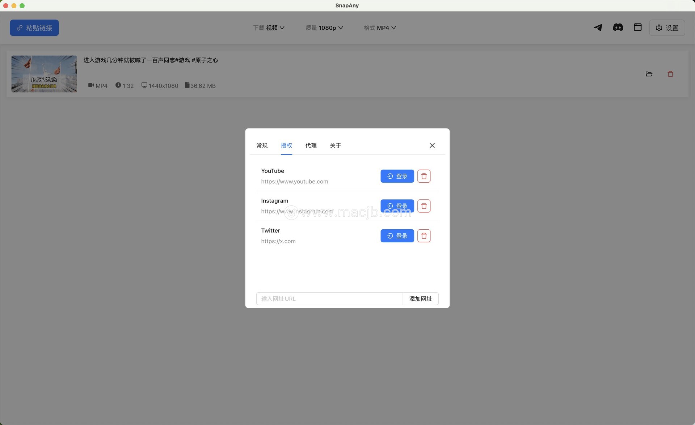This screenshot has height=425, width=695.
Task: Switch to the 常规 tab
Action: click(x=262, y=145)
